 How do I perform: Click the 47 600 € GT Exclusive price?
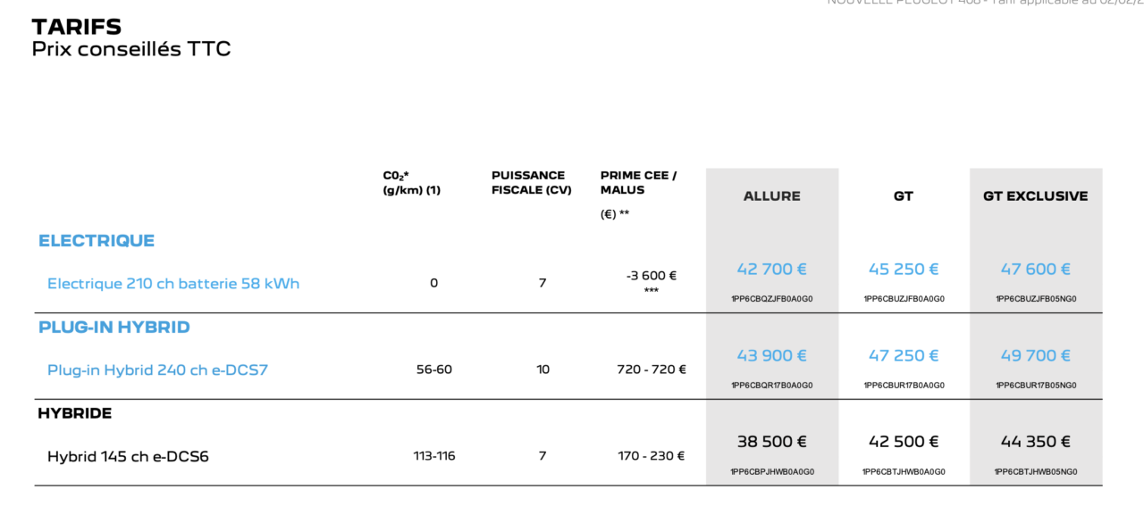click(1035, 269)
